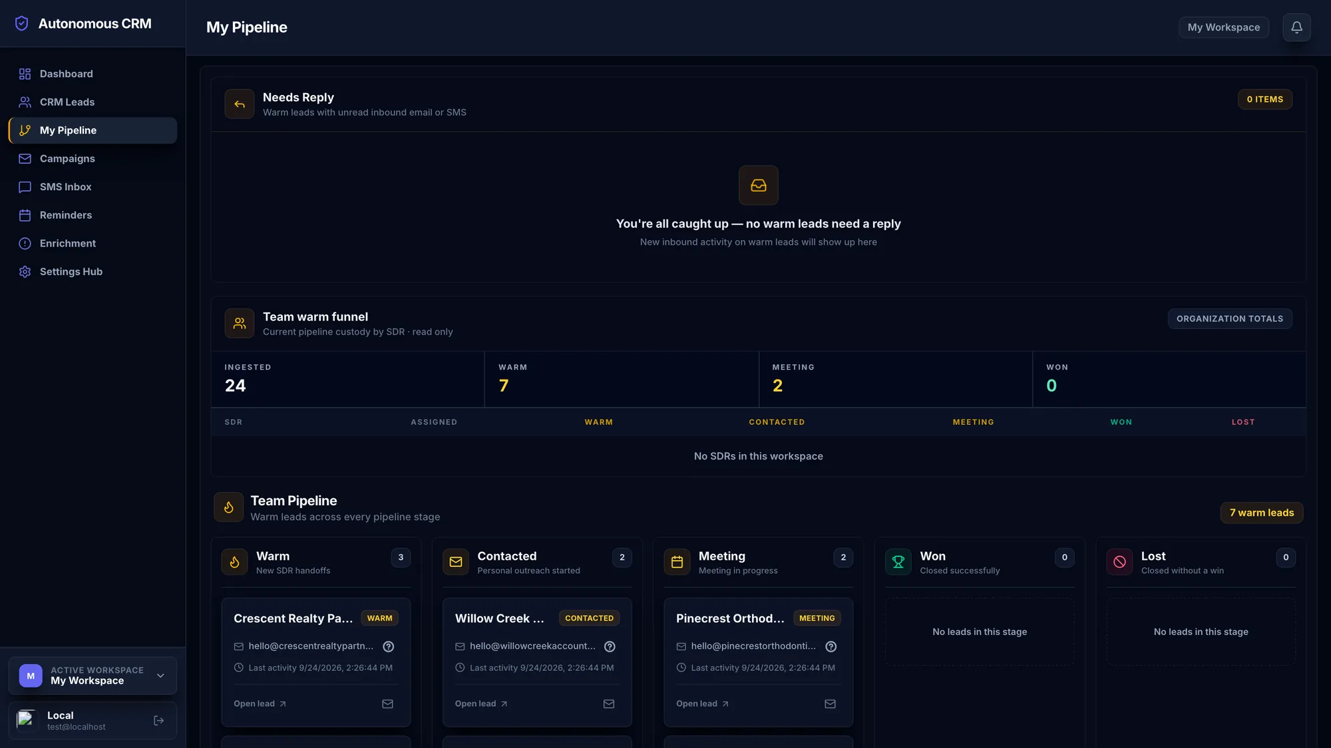Click the Autonomous CRM shield logo icon
The height and width of the screenshot is (748, 1331).
22,23
